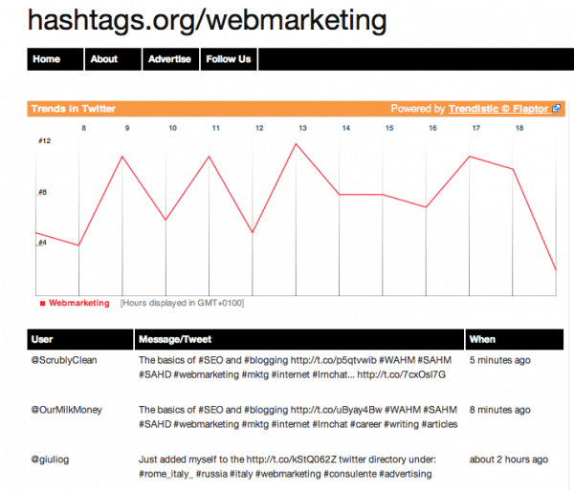Follow the http://t.co/kStQ062Z directory link
Screen dimensions: 574x490
coord(292,459)
